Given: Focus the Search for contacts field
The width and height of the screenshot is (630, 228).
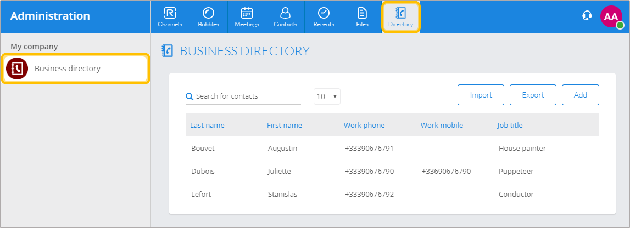Looking at the screenshot, I should pyautogui.click(x=247, y=96).
